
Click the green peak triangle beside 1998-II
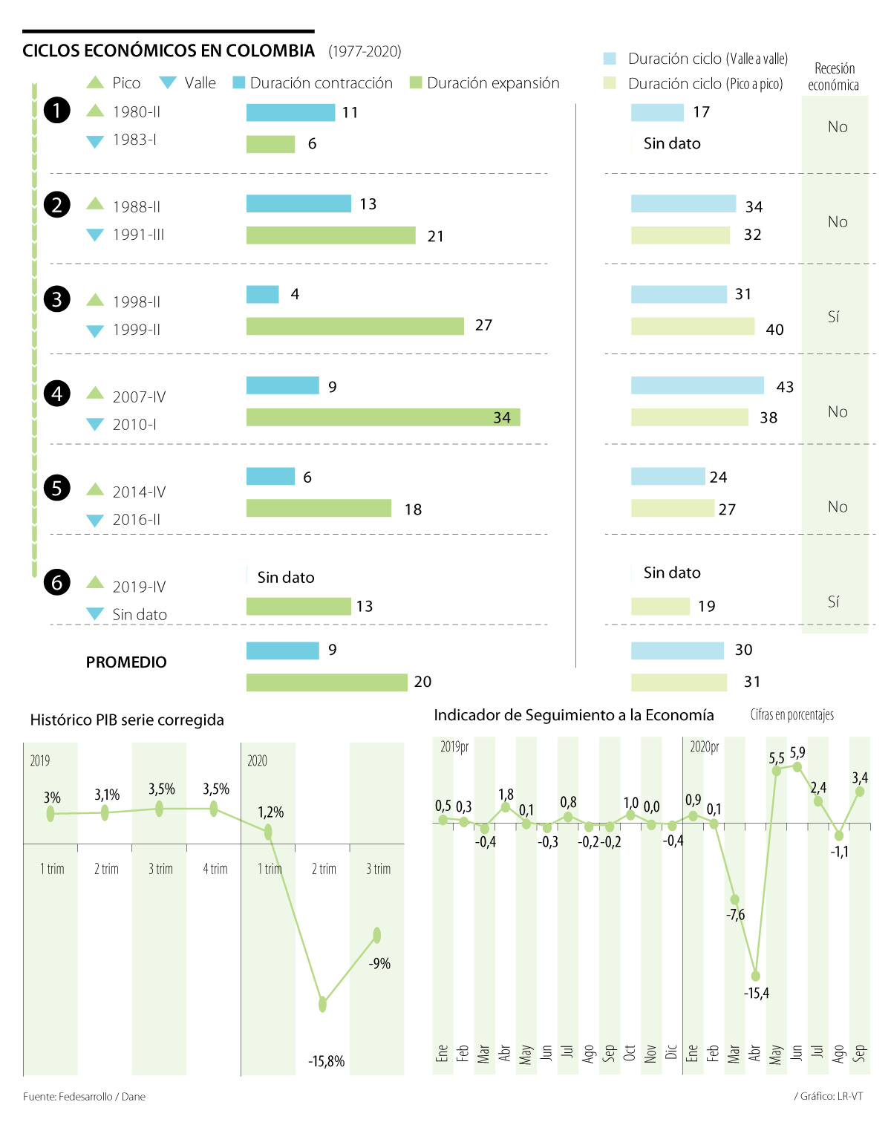tap(95, 300)
